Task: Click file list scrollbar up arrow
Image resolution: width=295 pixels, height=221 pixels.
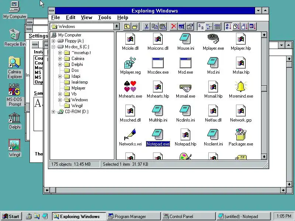Action: point(264,35)
